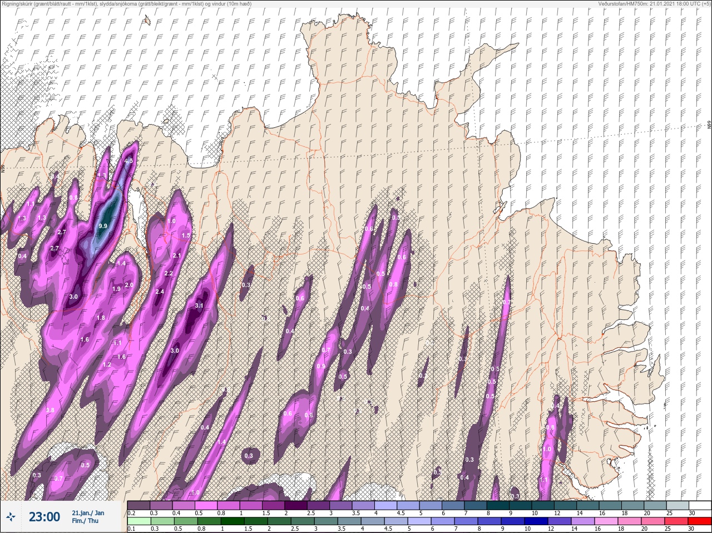Click the 'Fim./ Thu' weekday label
Image resolution: width=712 pixels, height=533 pixels.
84,521
